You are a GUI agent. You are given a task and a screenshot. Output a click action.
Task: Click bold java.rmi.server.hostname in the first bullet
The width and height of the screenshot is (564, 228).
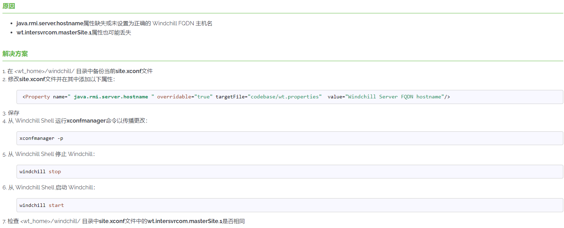pos(50,23)
